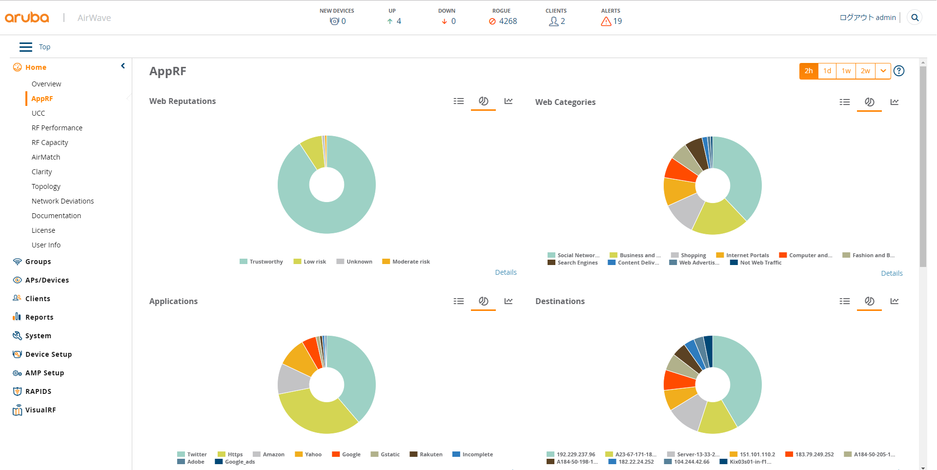The width and height of the screenshot is (937, 470).
Task: Open Web Categories Details link
Action: click(x=892, y=273)
